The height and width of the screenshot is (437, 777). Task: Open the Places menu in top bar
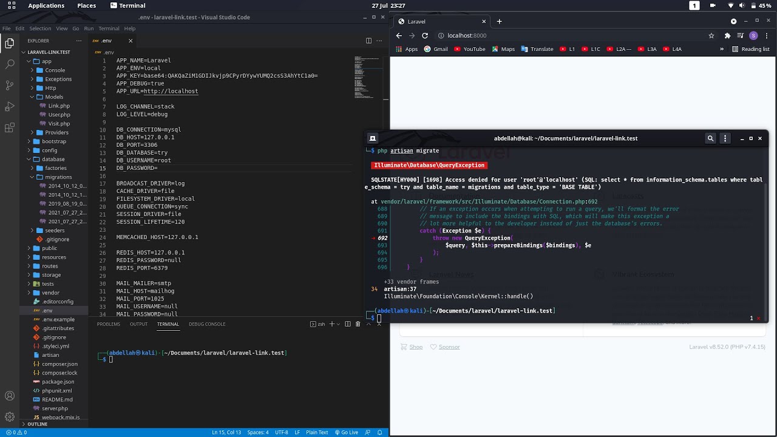(86, 5)
